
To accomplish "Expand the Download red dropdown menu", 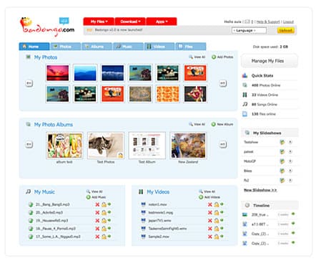I will pos(130,22).
